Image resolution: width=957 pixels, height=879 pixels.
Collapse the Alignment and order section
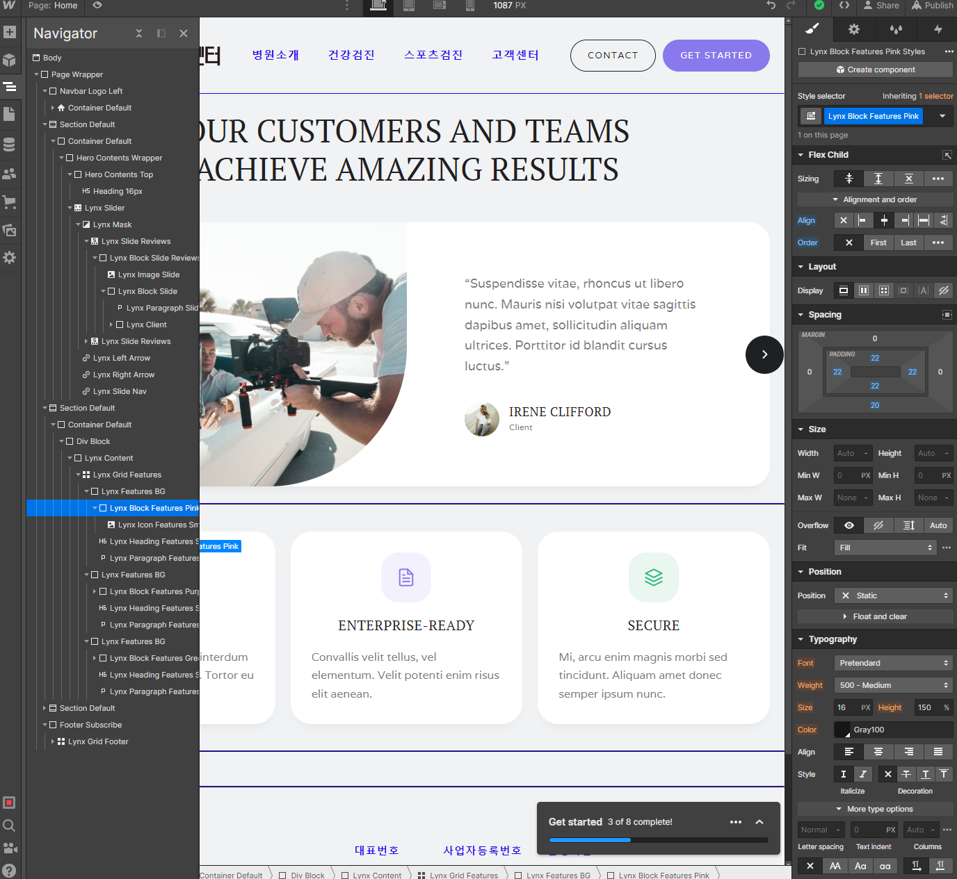(875, 199)
